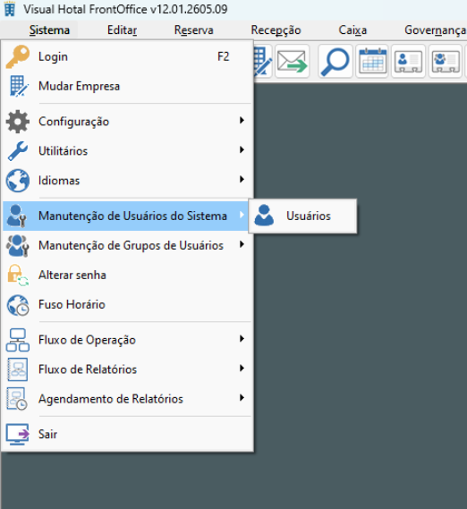Open Usuários in the submenu
The image size is (467, 509).
click(x=302, y=216)
